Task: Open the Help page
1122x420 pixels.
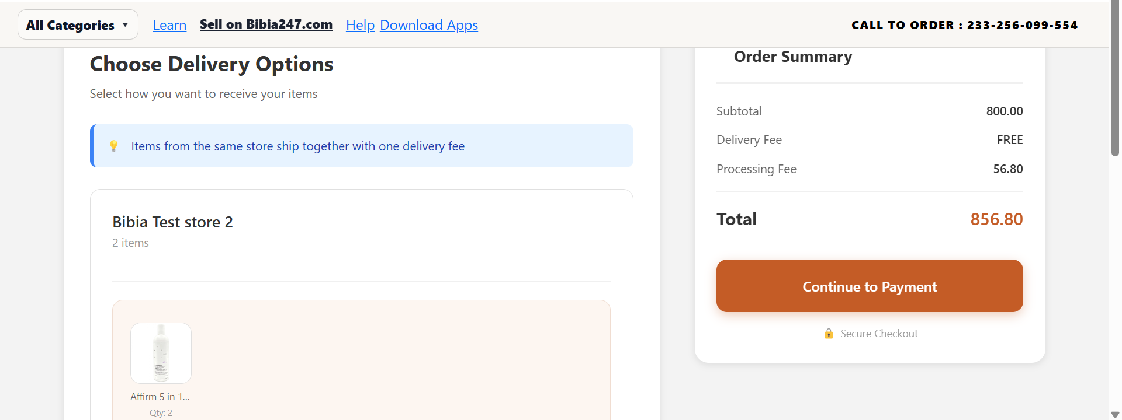Action: [x=360, y=24]
